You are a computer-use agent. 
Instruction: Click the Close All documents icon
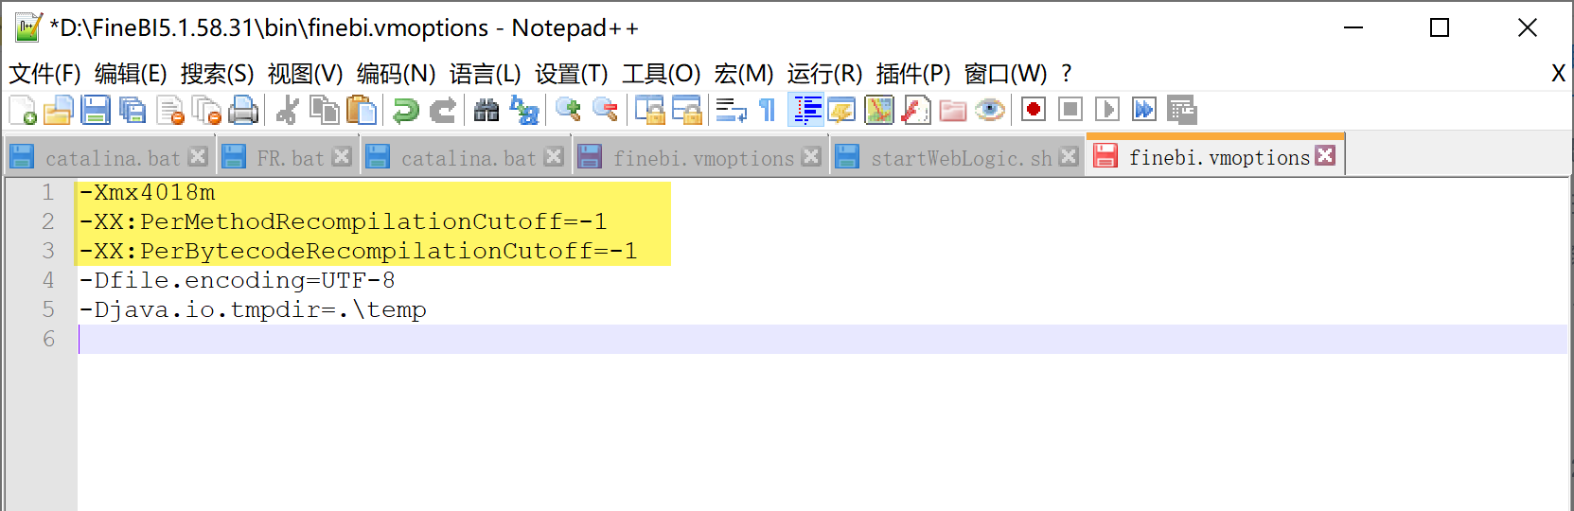coord(206,111)
